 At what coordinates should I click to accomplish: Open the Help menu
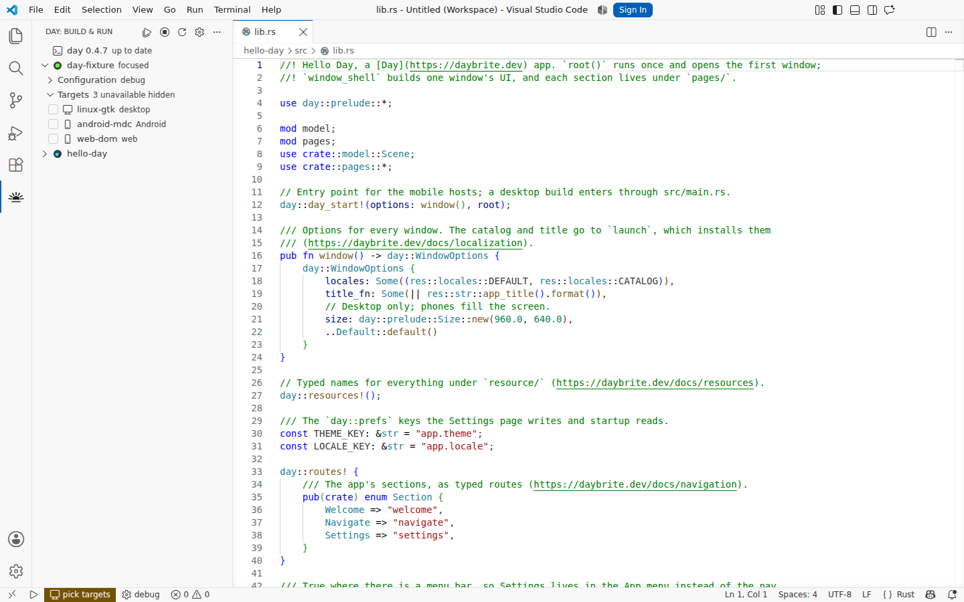[271, 10]
